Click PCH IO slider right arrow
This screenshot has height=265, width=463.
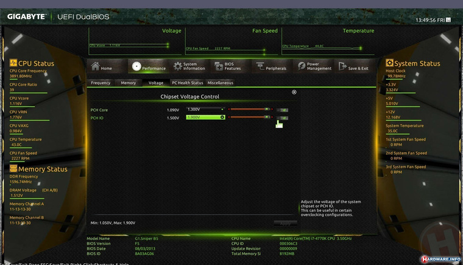[272, 117]
